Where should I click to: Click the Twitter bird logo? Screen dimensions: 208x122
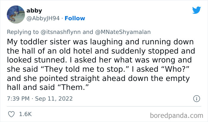196,10
